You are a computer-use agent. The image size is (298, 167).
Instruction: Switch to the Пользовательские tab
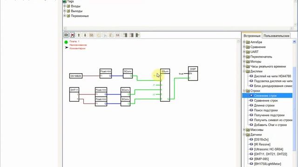coord(276,36)
